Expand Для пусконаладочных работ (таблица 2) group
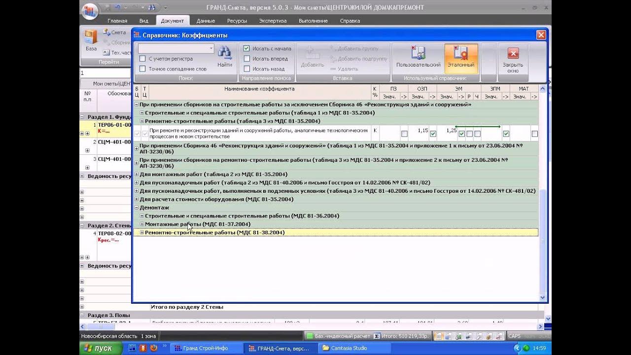This screenshot has width=631, height=355. click(x=137, y=183)
